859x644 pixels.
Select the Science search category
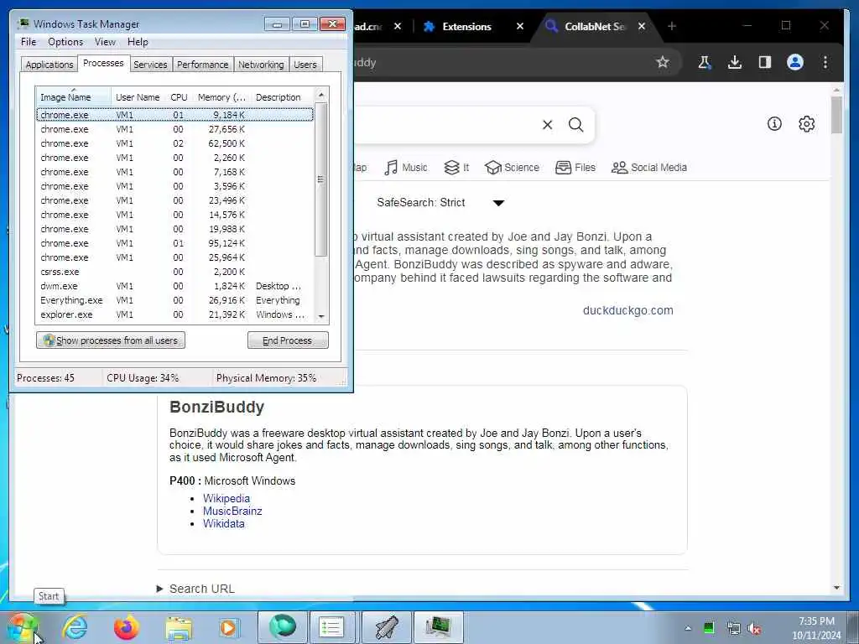pos(512,168)
